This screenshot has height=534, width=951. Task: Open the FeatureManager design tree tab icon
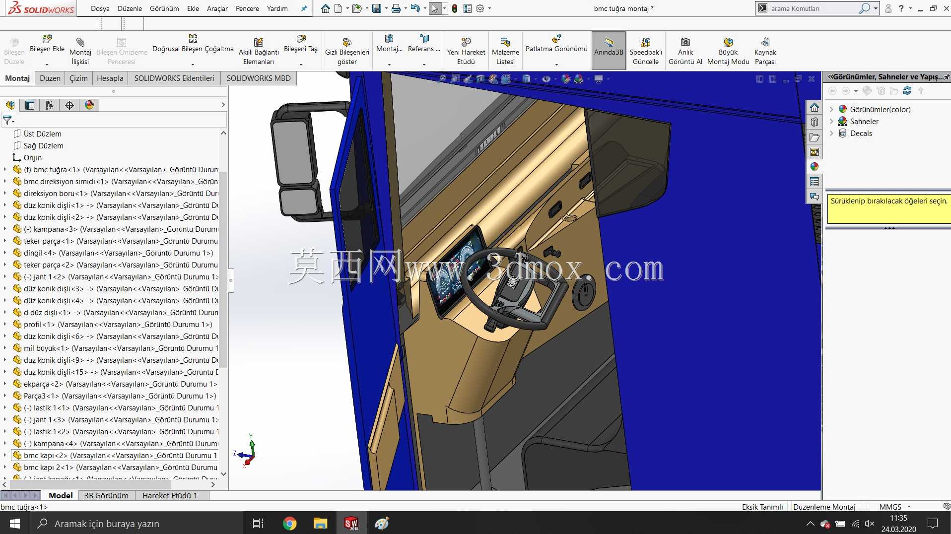[10, 105]
